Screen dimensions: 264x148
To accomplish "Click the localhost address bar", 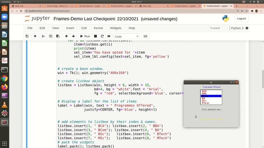I will click(130, 11).
